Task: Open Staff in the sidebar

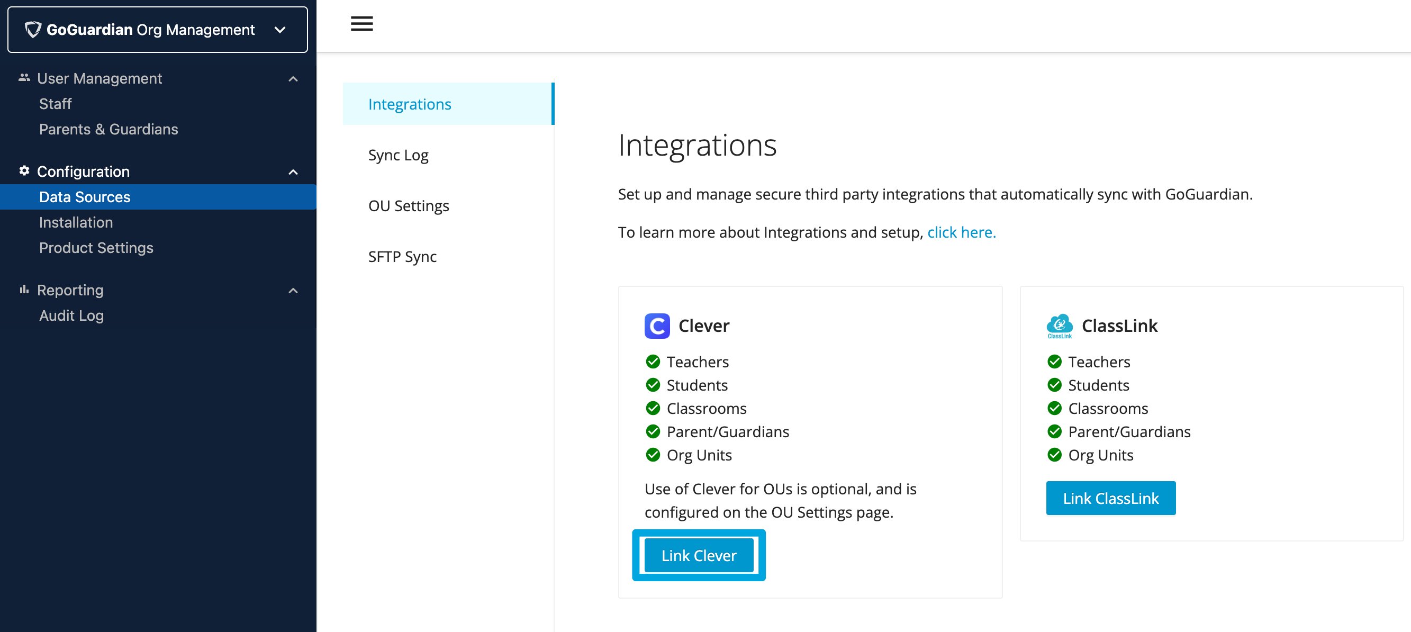Action: pos(56,104)
